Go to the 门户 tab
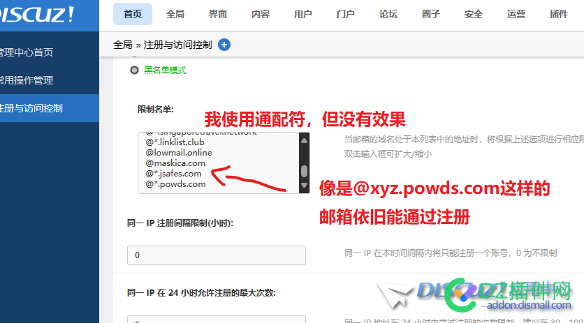Image resolution: width=584 pixels, height=323 pixels. tap(345, 14)
